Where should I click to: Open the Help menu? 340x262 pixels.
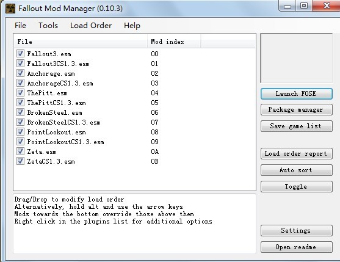[132, 26]
